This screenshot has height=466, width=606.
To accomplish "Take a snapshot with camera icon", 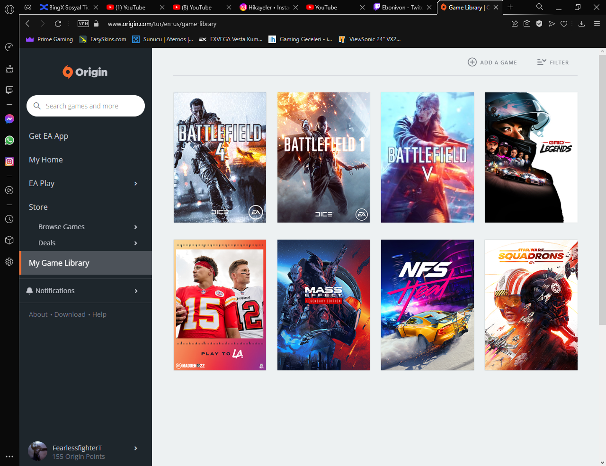I will tap(527, 24).
